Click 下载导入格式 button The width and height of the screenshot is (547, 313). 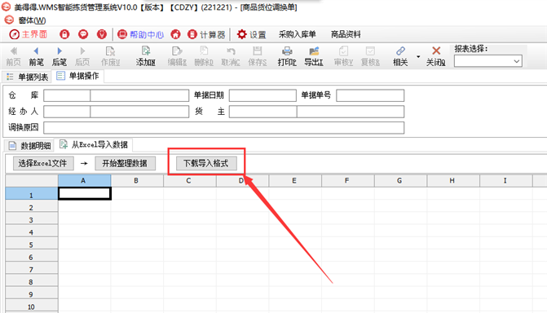coord(206,163)
